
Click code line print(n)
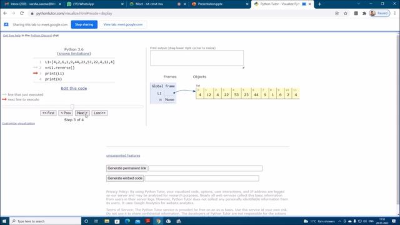[x=54, y=79]
